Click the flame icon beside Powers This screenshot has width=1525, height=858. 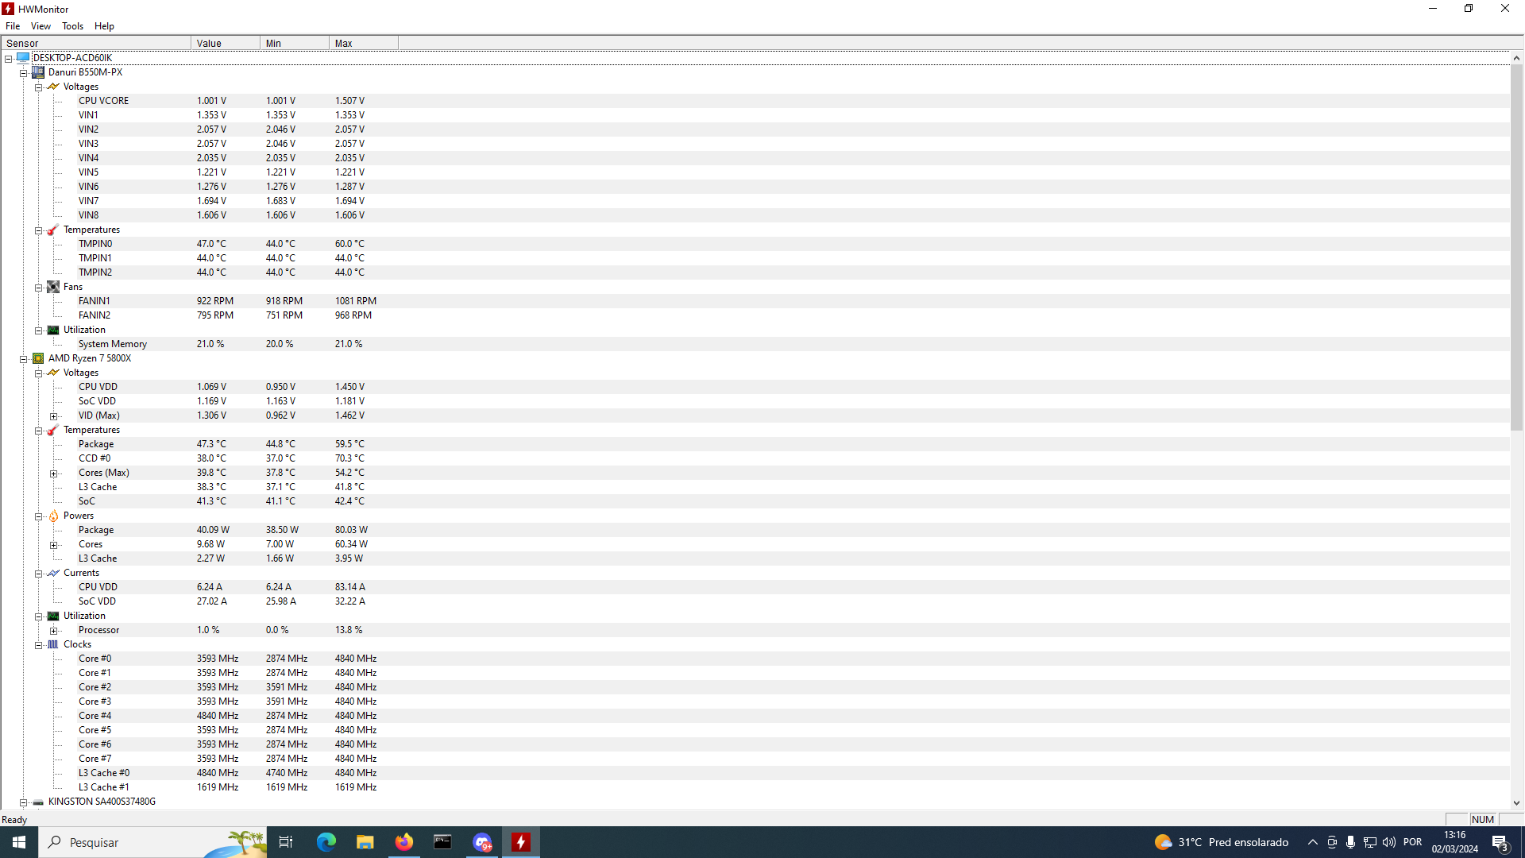53,516
